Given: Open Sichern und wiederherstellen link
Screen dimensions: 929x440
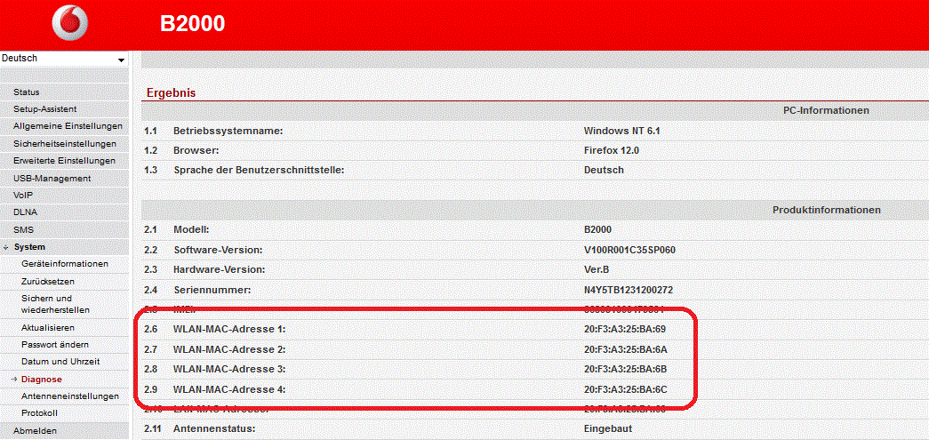Looking at the screenshot, I should (x=55, y=304).
